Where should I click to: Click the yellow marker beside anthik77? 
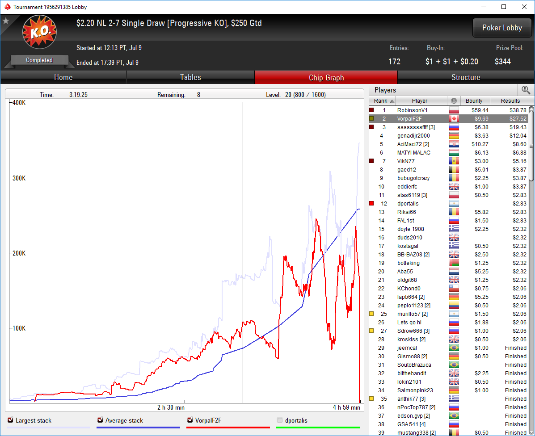click(x=371, y=398)
